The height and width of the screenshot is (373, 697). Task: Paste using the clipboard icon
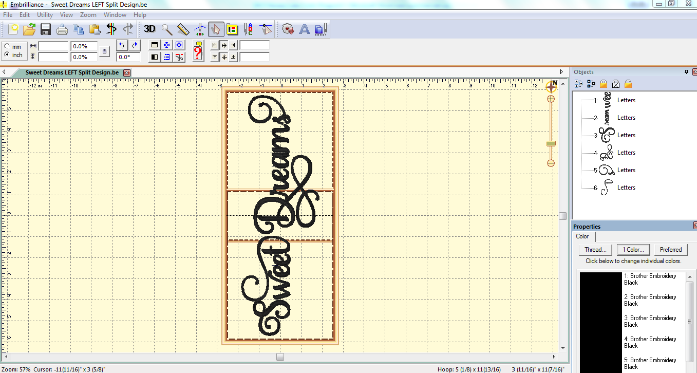coord(95,29)
